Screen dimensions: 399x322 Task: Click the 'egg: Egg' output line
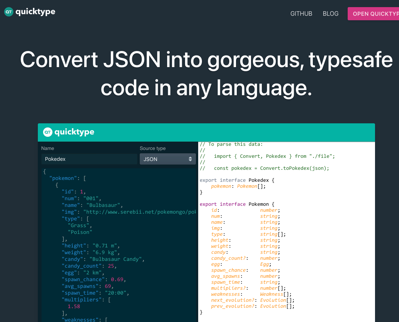tap(241, 264)
